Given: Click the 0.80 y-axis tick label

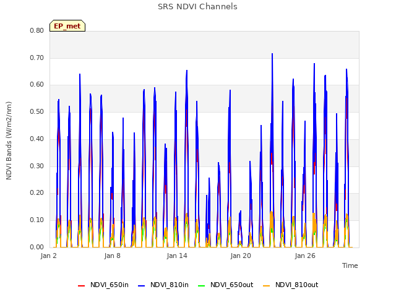Looking at the screenshot, I should pos(37,30).
